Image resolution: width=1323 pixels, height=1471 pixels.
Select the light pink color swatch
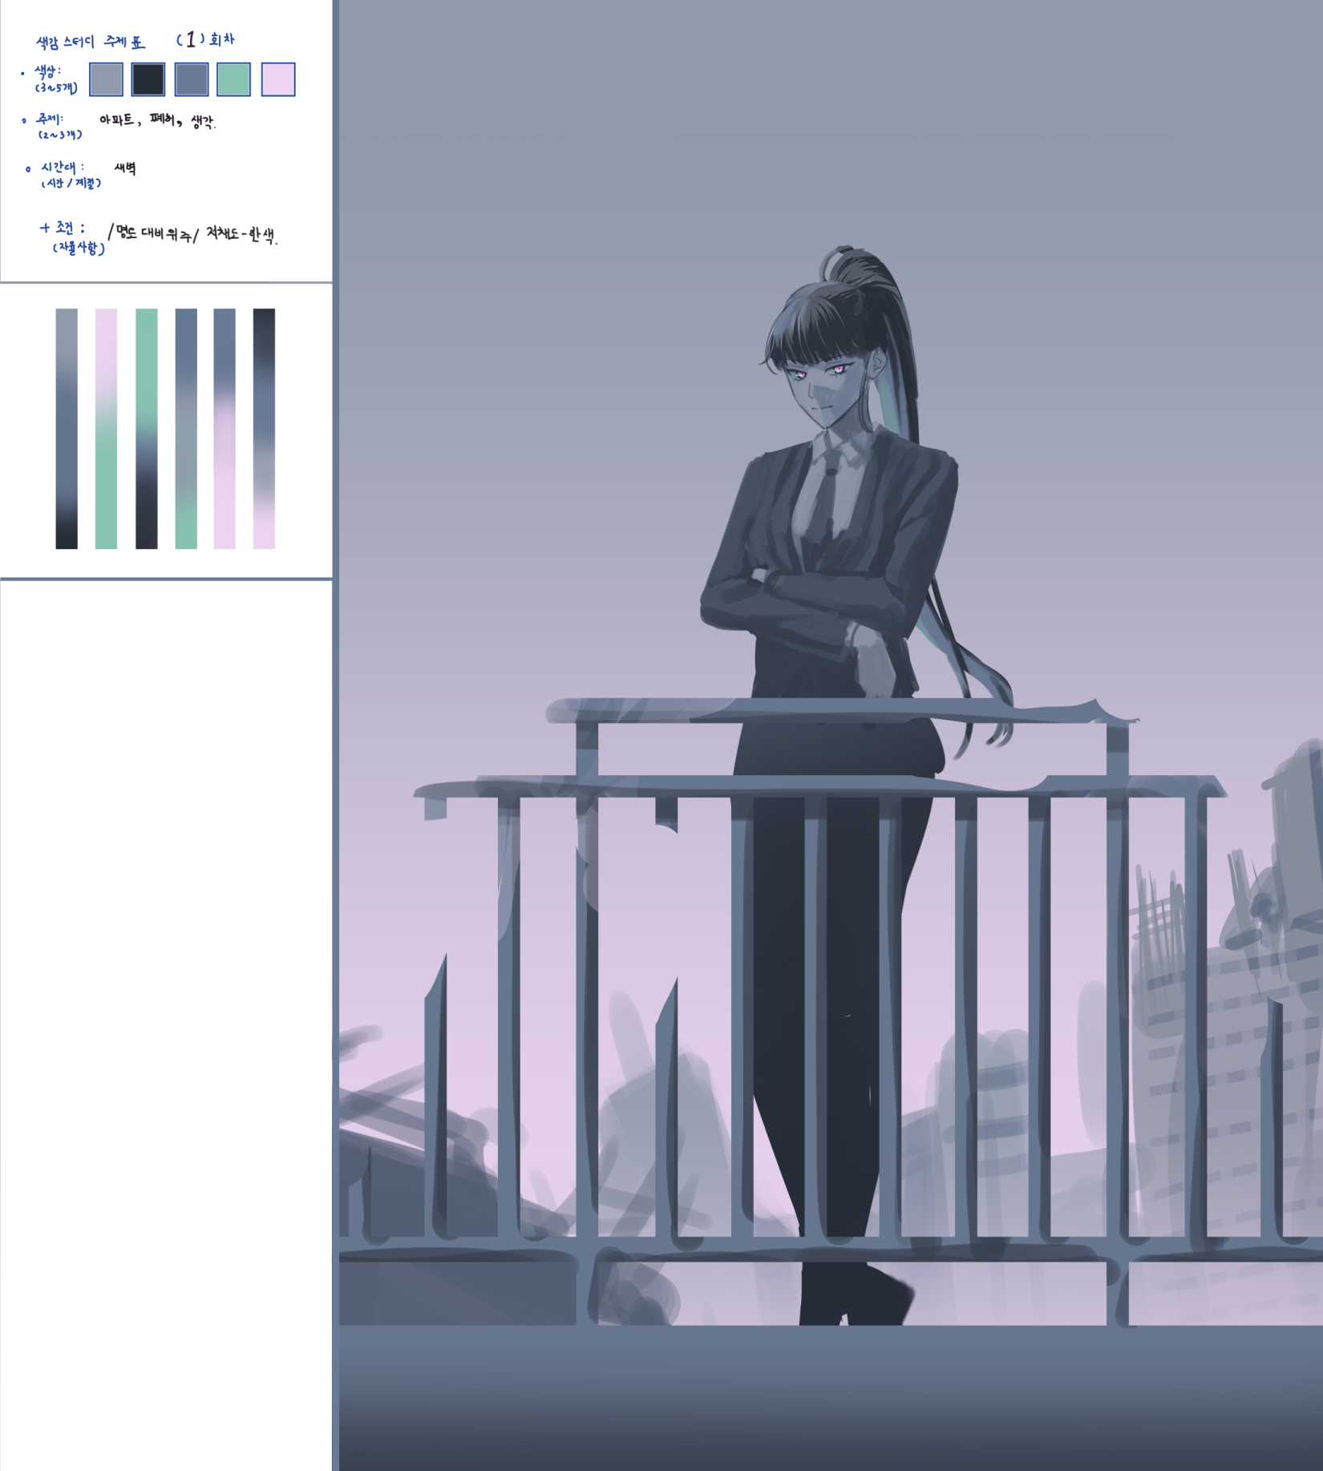(278, 79)
